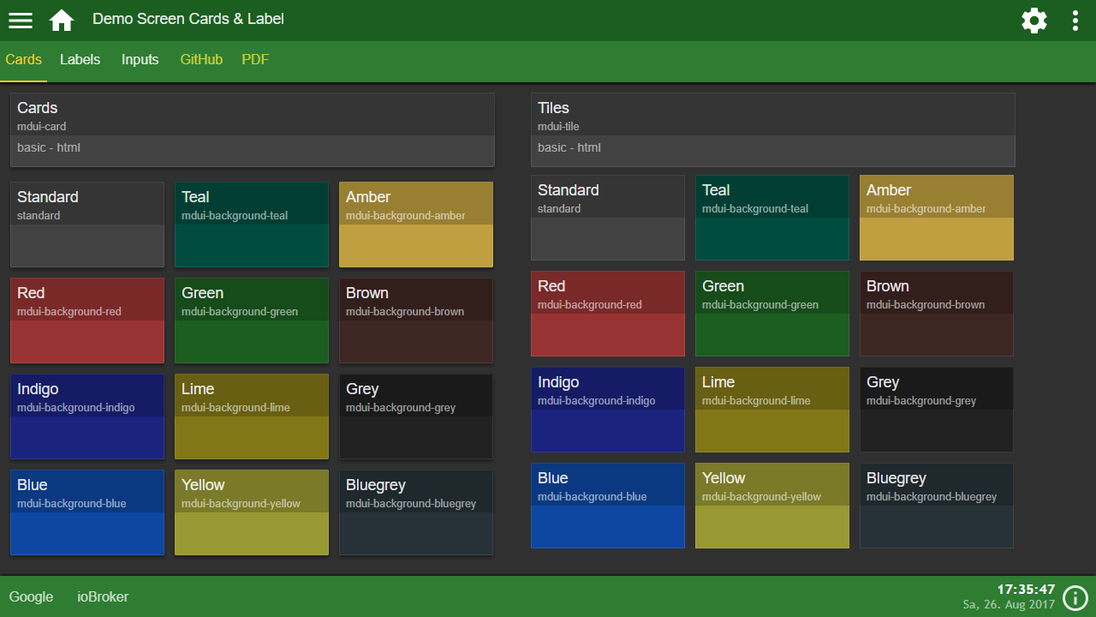This screenshot has height=617, width=1096.
Task: Click the ioBroker footer link
Action: pyautogui.click(x=103, y=597)
